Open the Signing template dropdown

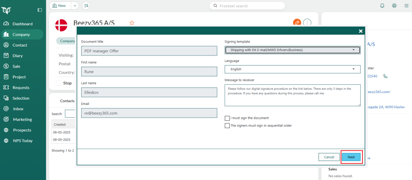pos(293,50)
